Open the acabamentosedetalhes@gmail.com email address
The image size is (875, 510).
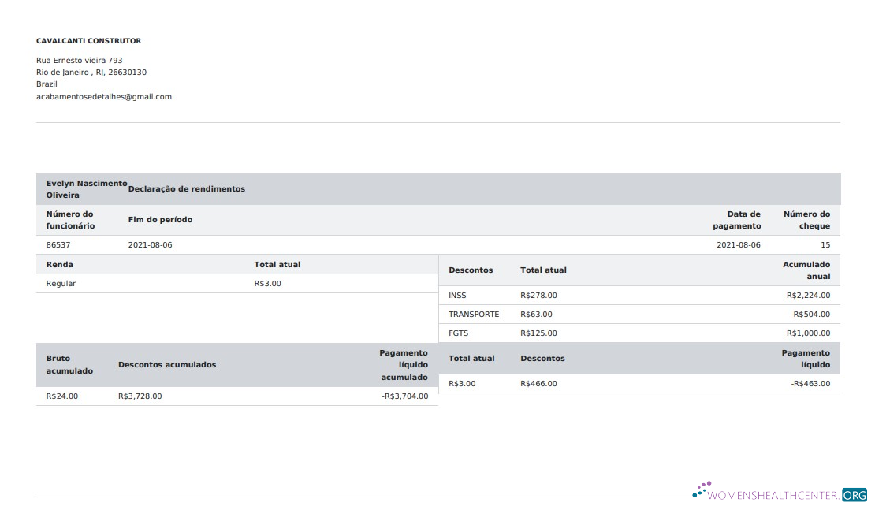pos(104,97)
